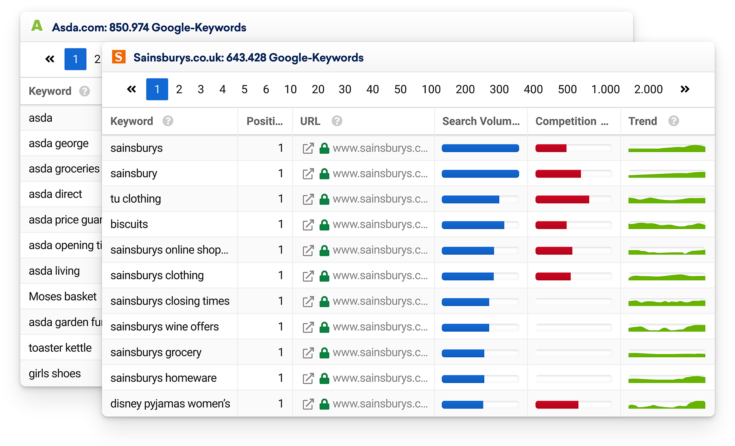Viewport: 735px width, 446px height.
Task: Go to page 500 in Sainsburys pagination
Action: click(x=567, y=89)
